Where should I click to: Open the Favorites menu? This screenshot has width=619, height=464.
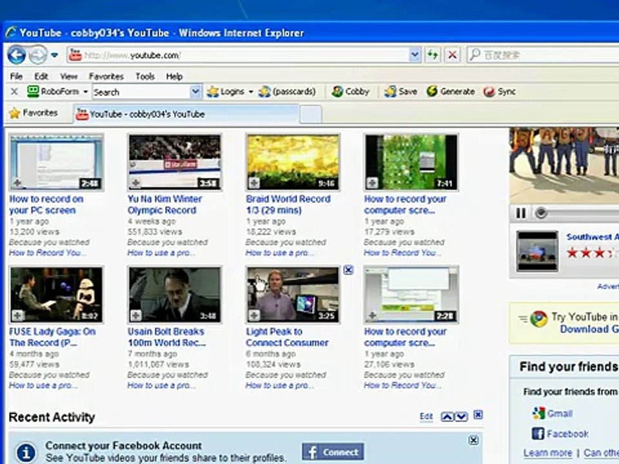tap(106, 76)
